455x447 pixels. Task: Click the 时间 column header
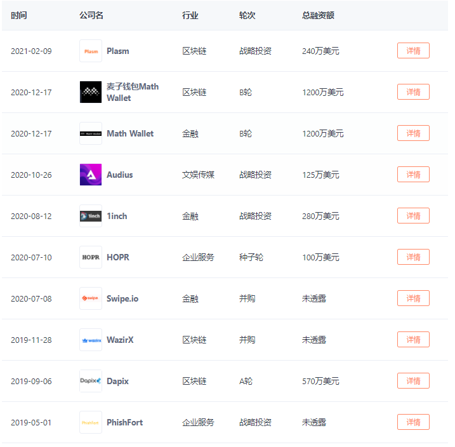point(19,15)
